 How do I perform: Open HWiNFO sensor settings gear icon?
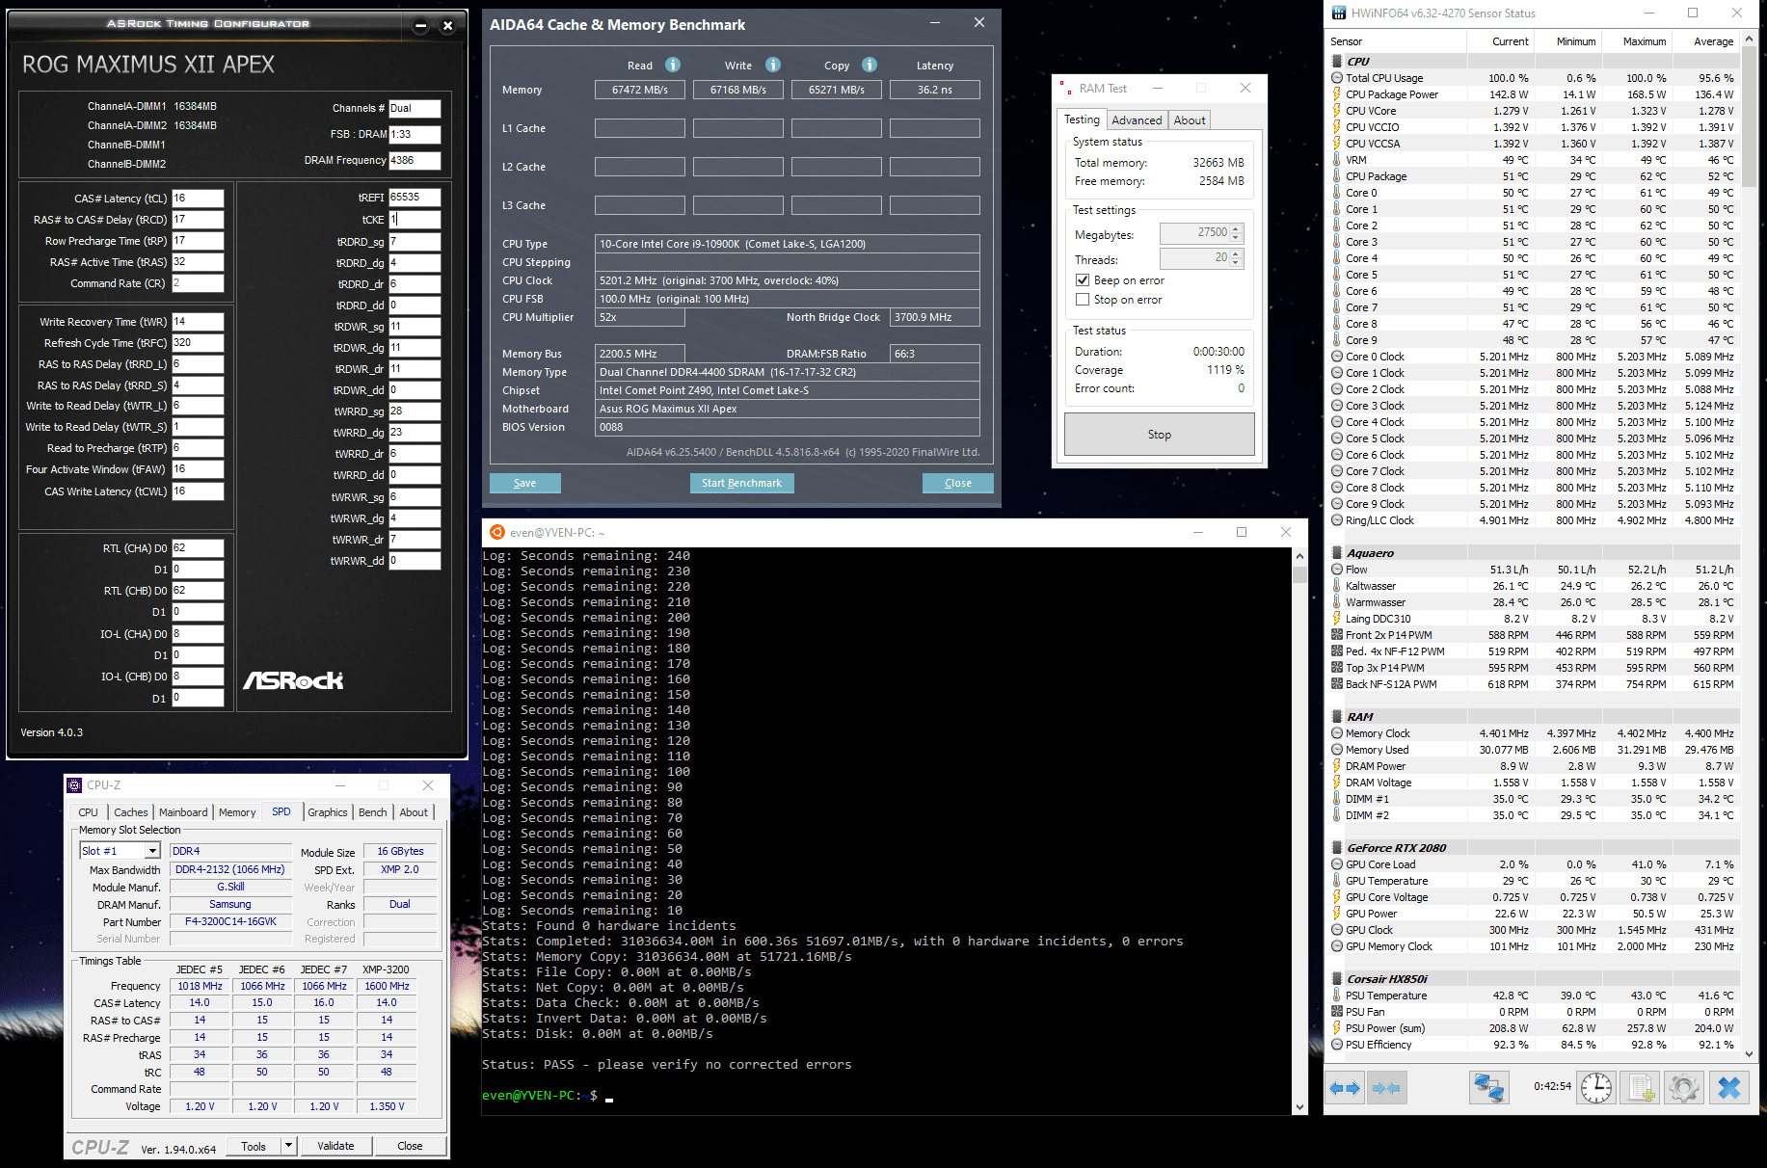(x=1684, y=1088)
